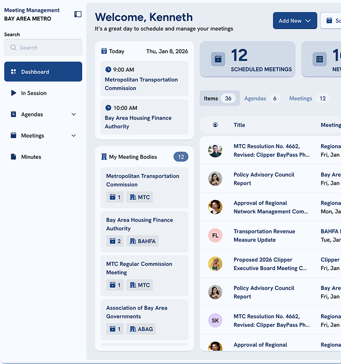341x364 pixels.
Task: Open 10:00 AM Bay Area Housing Finance Authority
Action: (144, 117)
